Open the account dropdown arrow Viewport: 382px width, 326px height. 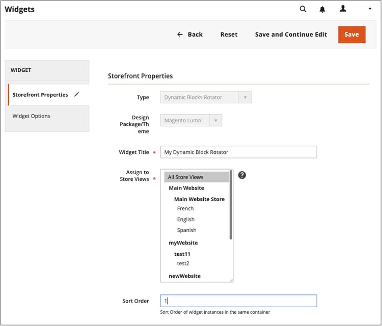pos(370,9)
